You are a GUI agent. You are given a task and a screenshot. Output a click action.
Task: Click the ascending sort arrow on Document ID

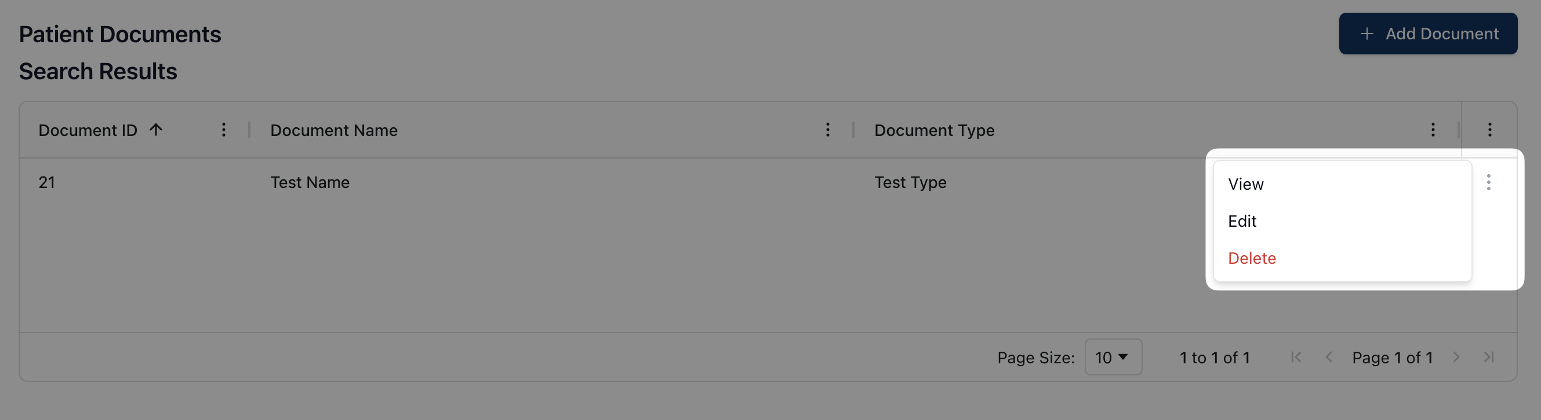[156, 130]
